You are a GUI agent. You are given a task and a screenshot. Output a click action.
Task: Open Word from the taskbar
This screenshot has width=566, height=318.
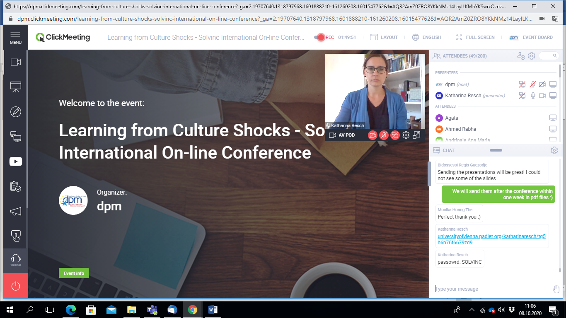pyautogui.click(x=213, y=310)
